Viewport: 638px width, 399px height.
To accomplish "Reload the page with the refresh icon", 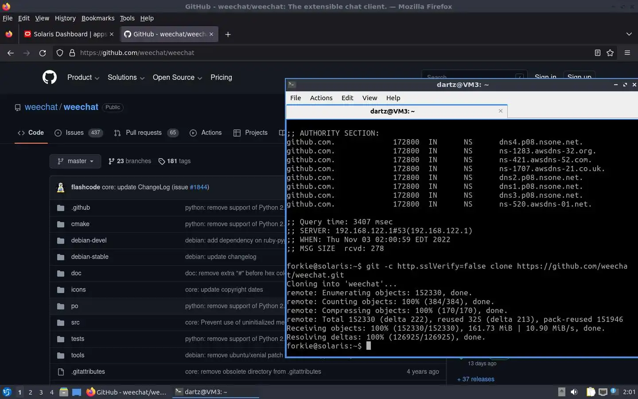I will [x=43, y=53].
